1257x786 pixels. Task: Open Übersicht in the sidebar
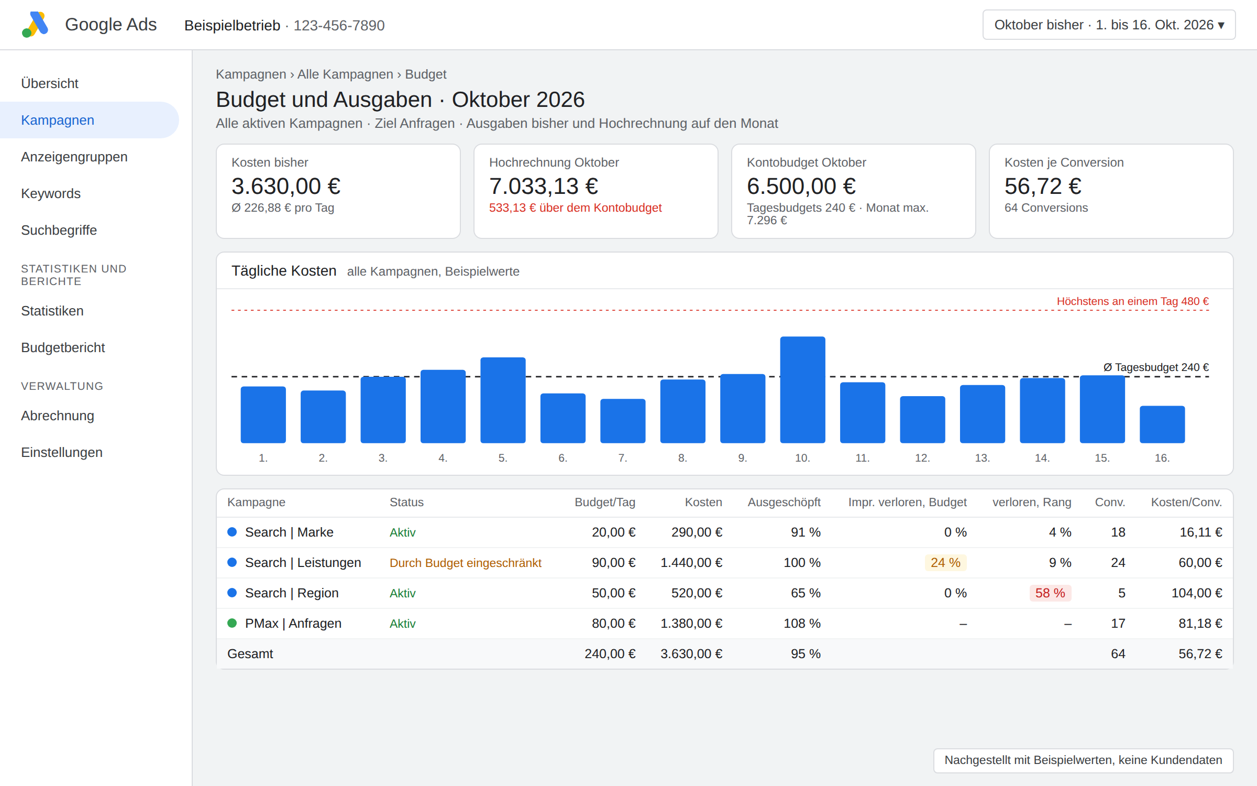(50, 83)
